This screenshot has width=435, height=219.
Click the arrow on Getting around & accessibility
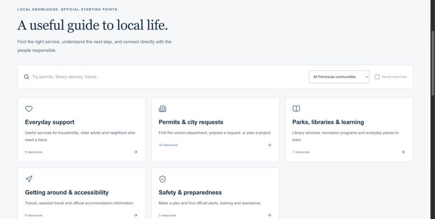pyautogui.click(x=135, y=215)
